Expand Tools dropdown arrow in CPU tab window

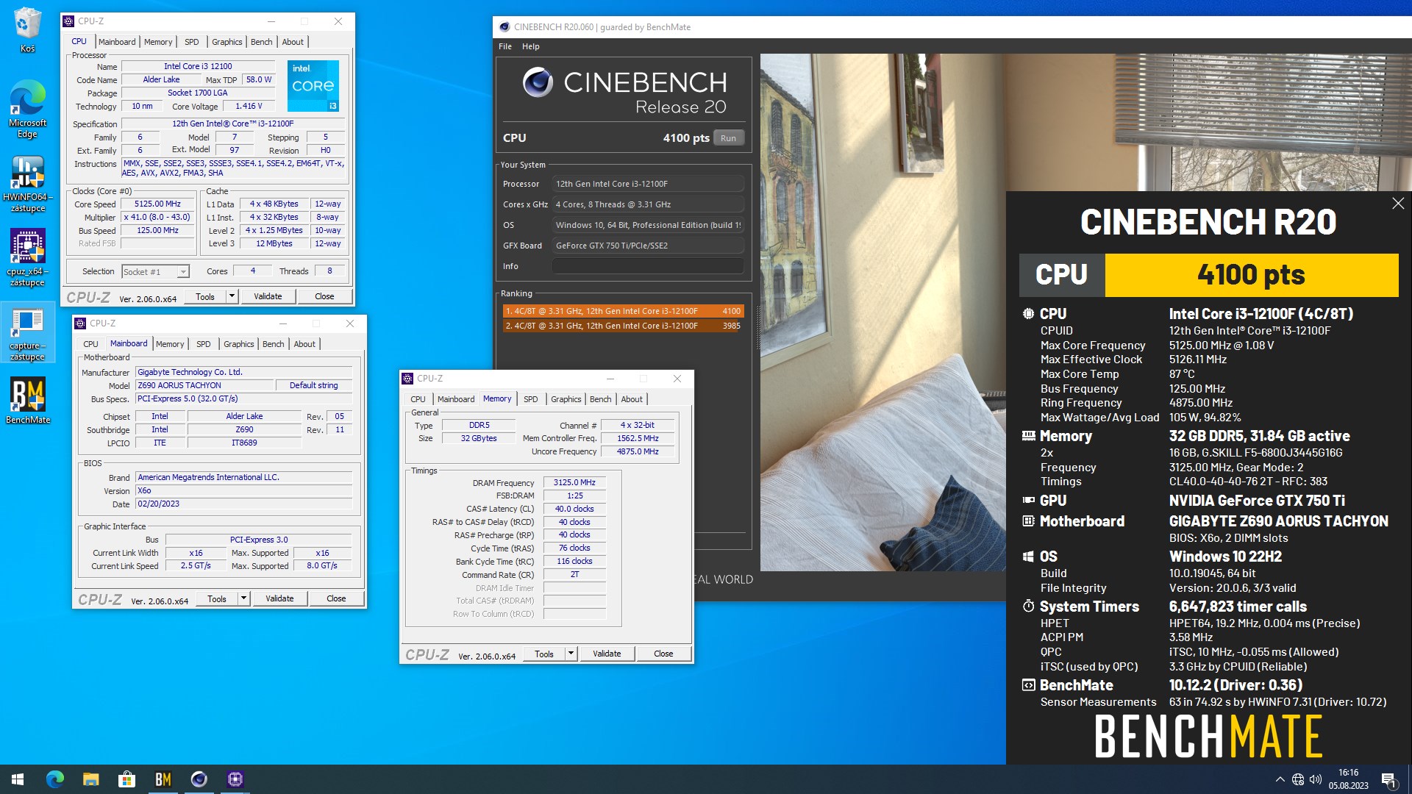(232, 296)
